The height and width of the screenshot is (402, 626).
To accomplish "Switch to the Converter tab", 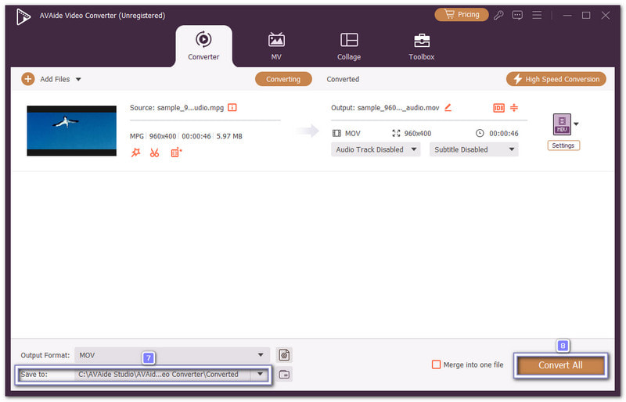I will tap(203, 46).
